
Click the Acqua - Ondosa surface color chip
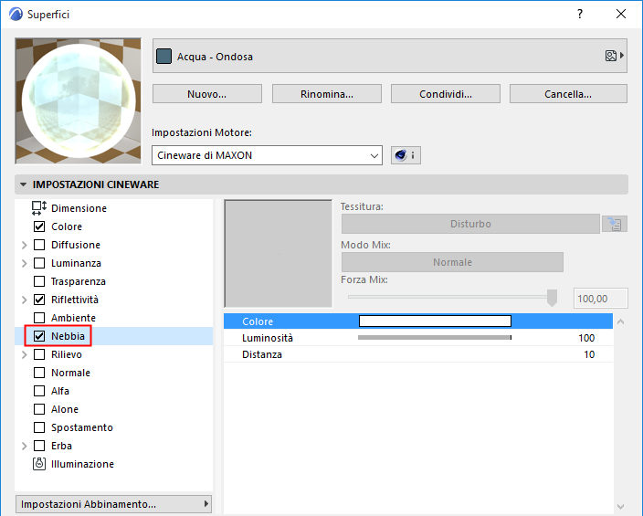point(164,57)
